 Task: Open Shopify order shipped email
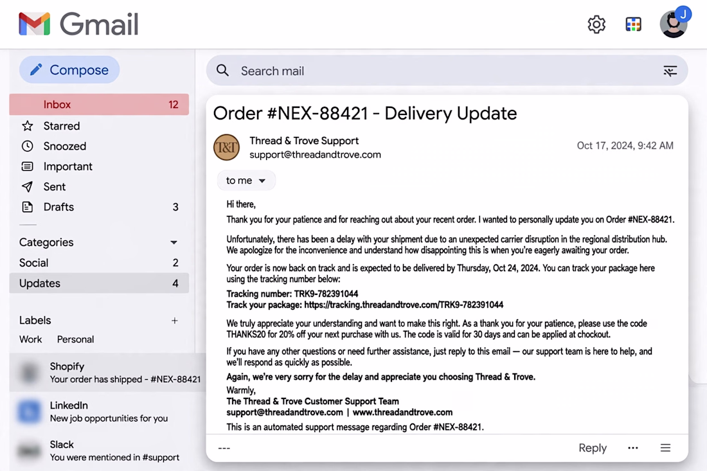pyautogui.click(x=107, y=372)
